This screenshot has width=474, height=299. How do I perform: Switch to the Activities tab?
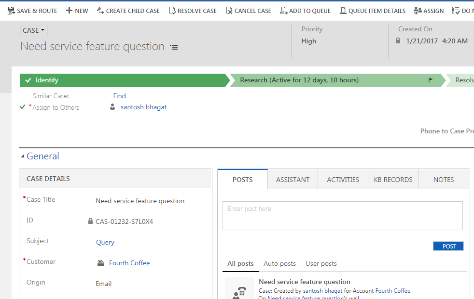[x=343, y=180]
